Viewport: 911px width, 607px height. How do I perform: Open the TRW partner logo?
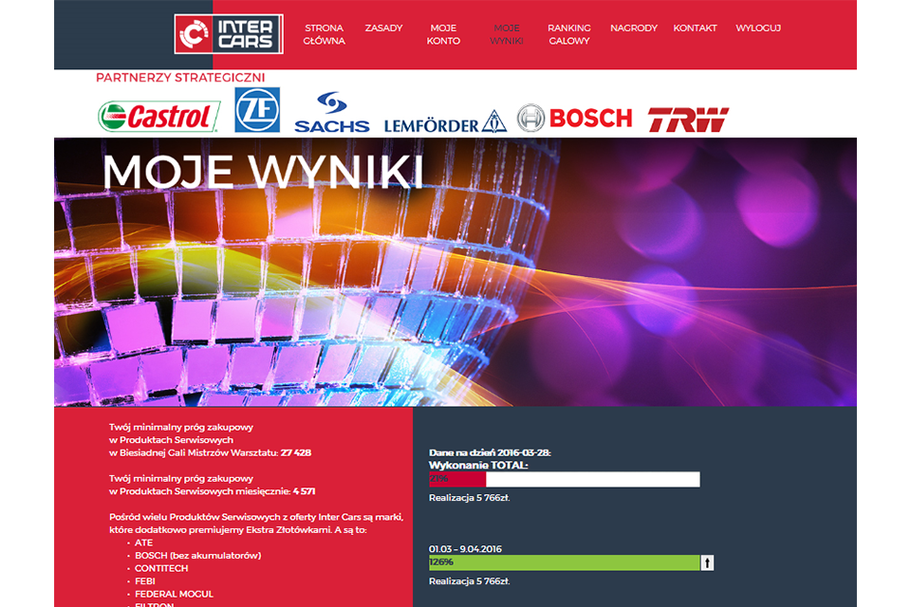[689, 120]
